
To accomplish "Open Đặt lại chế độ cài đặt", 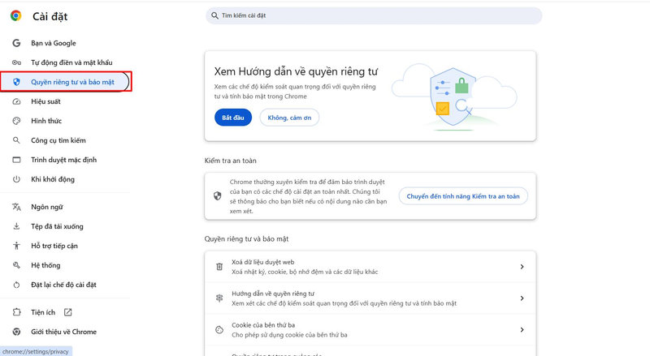I will (x=63, y=285).
